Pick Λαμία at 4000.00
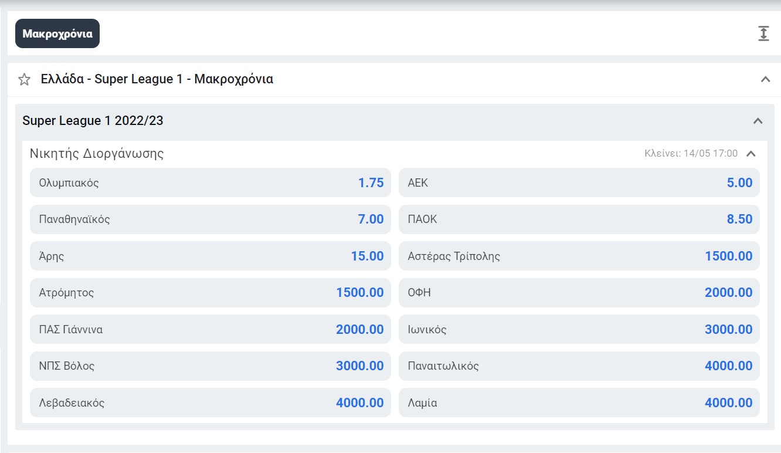This screenshot has width=781, height=453. coord(579,403)
